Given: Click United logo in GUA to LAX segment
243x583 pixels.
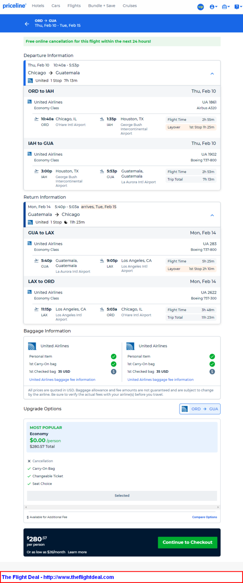Looking at the screenshot, I should click(30, 244).
